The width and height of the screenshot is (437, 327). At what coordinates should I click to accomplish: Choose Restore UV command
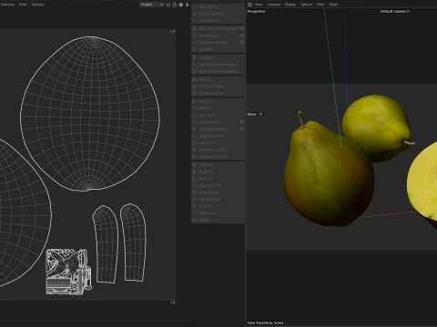218,213
